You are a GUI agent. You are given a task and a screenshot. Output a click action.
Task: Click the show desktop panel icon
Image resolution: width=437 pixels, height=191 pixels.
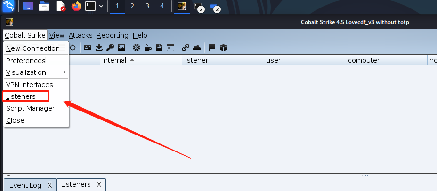[x=28, y=6]
